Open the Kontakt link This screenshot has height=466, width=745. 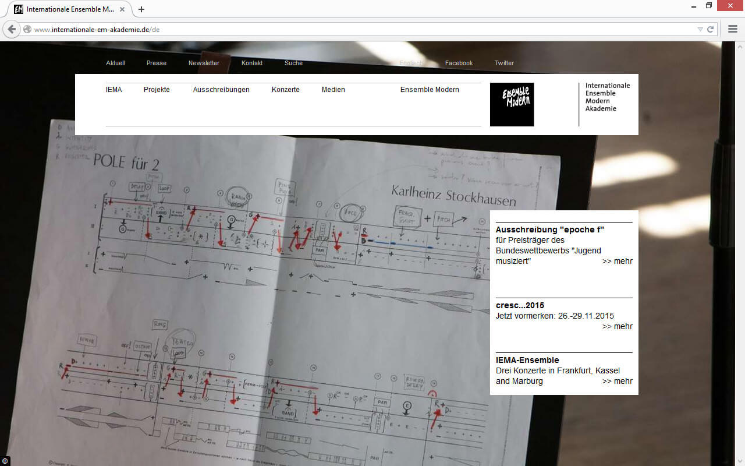pos(252,63)
